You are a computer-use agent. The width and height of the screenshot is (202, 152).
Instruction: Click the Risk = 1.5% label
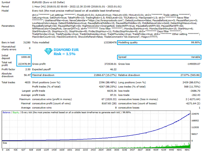[65, 54]
